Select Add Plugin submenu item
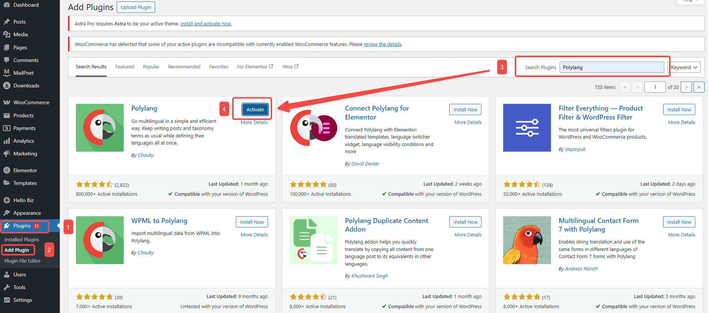708x313 pixels. pyautogui.click(x=17, y=250)
